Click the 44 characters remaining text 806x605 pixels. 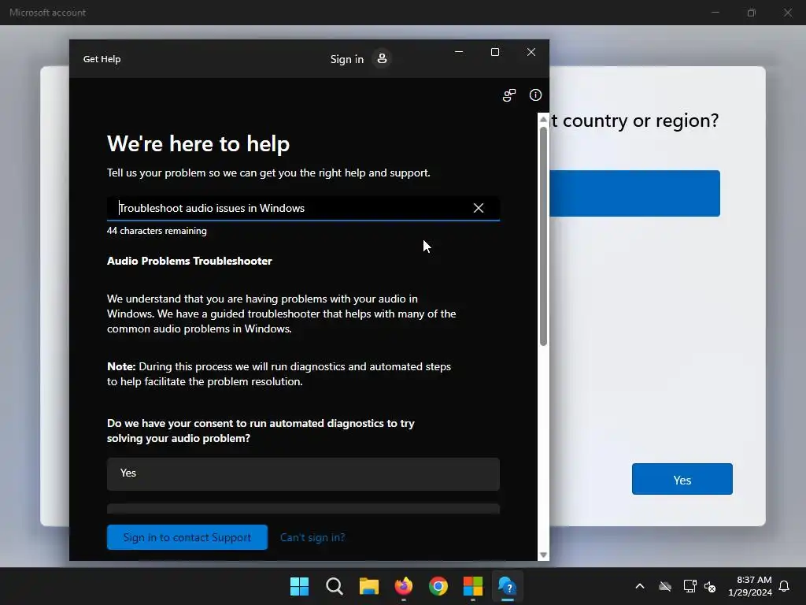pos(157,231)
